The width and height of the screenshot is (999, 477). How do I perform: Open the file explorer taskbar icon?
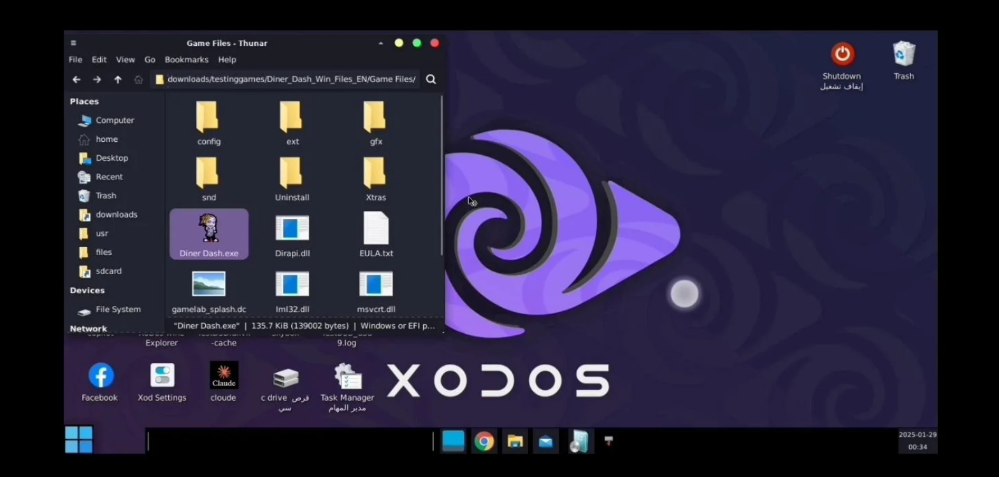click(515, 441)
